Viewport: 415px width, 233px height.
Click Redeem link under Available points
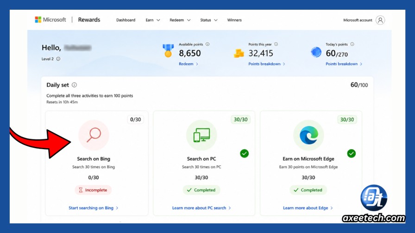pos(188,64)
